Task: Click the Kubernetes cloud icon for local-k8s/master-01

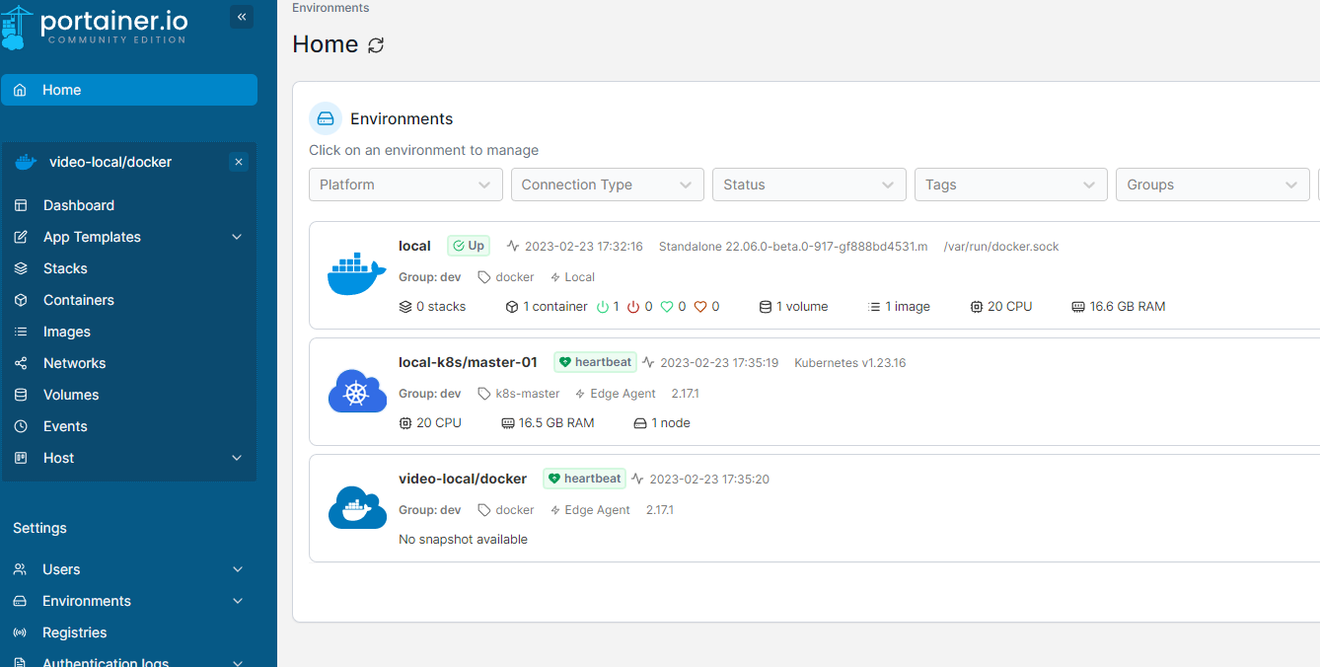Action: 356,392
